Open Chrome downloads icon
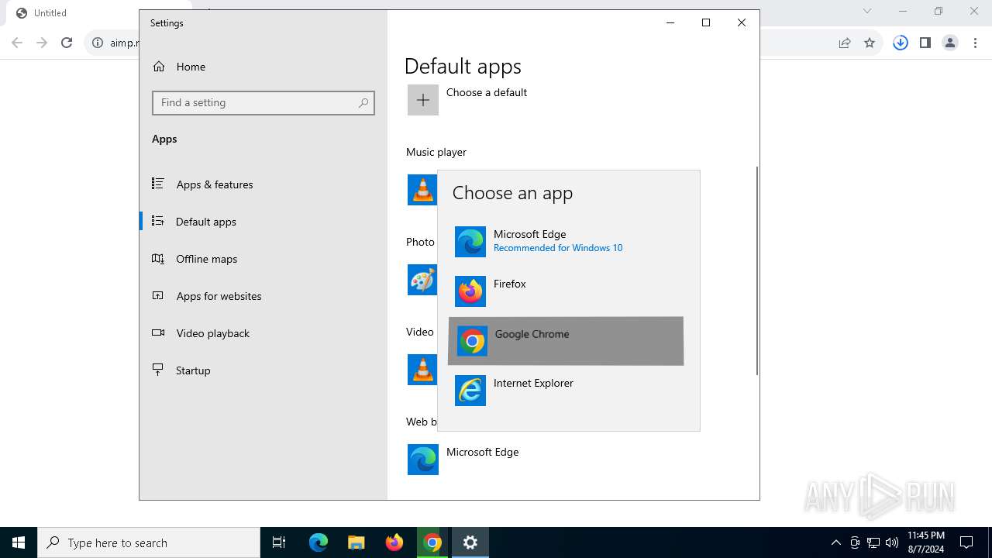The height and width of the screenshot is (558, 992). (901, 43)
